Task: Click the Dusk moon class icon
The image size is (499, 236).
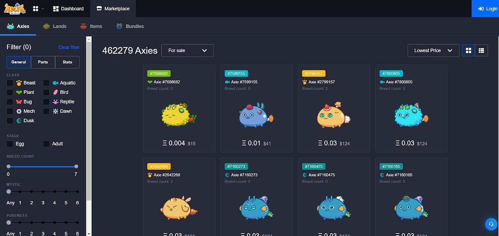Action: (x=19, y=121)
